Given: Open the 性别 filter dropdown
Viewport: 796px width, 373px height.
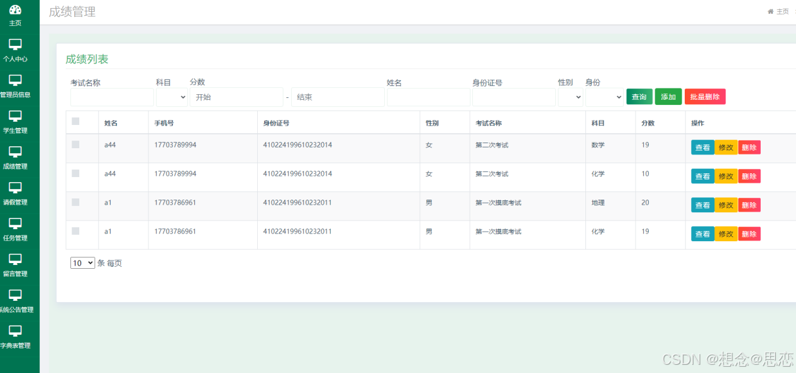Looking at the screenshot, I should 570,97.
